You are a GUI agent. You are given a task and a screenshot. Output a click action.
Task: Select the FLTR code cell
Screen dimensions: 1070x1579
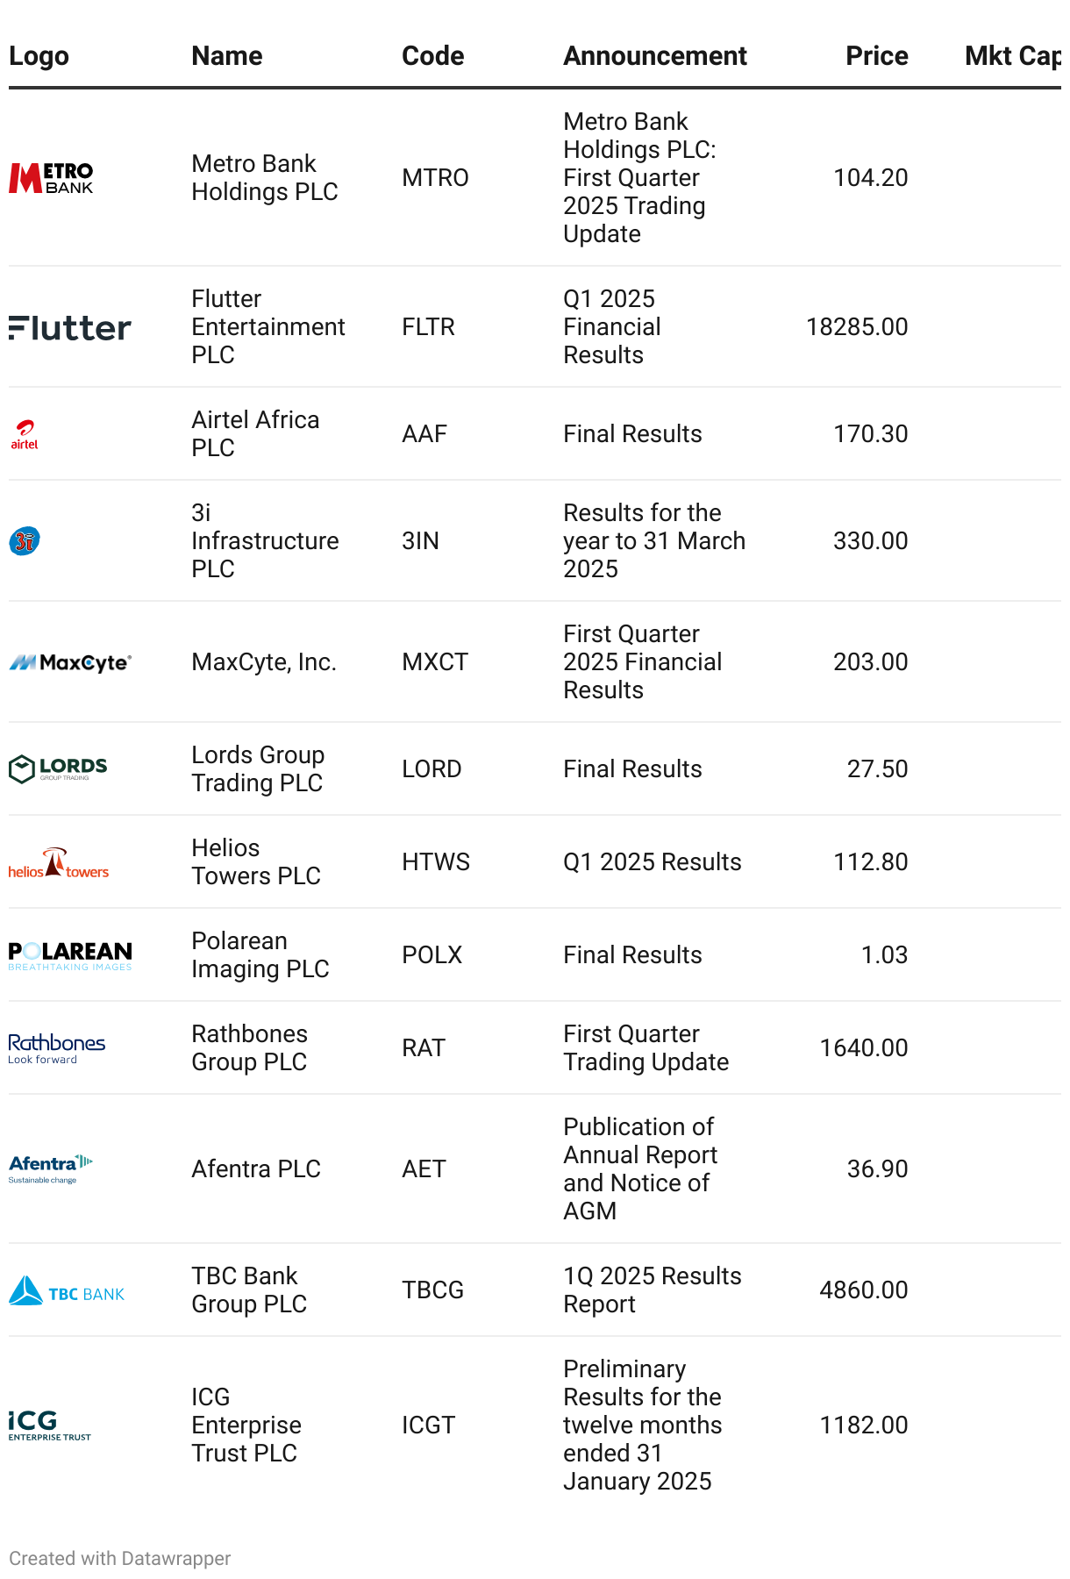tap(428, 327)
